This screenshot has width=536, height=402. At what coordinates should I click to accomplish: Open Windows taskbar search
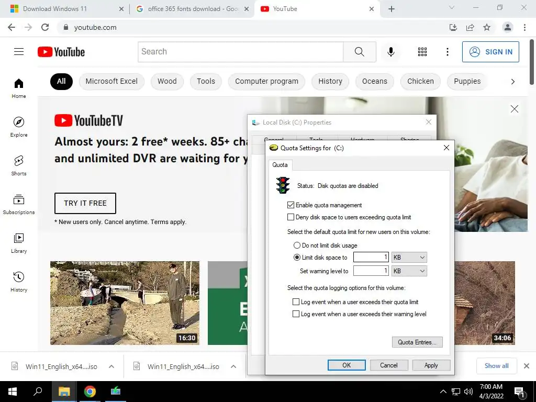coord(38,392)
